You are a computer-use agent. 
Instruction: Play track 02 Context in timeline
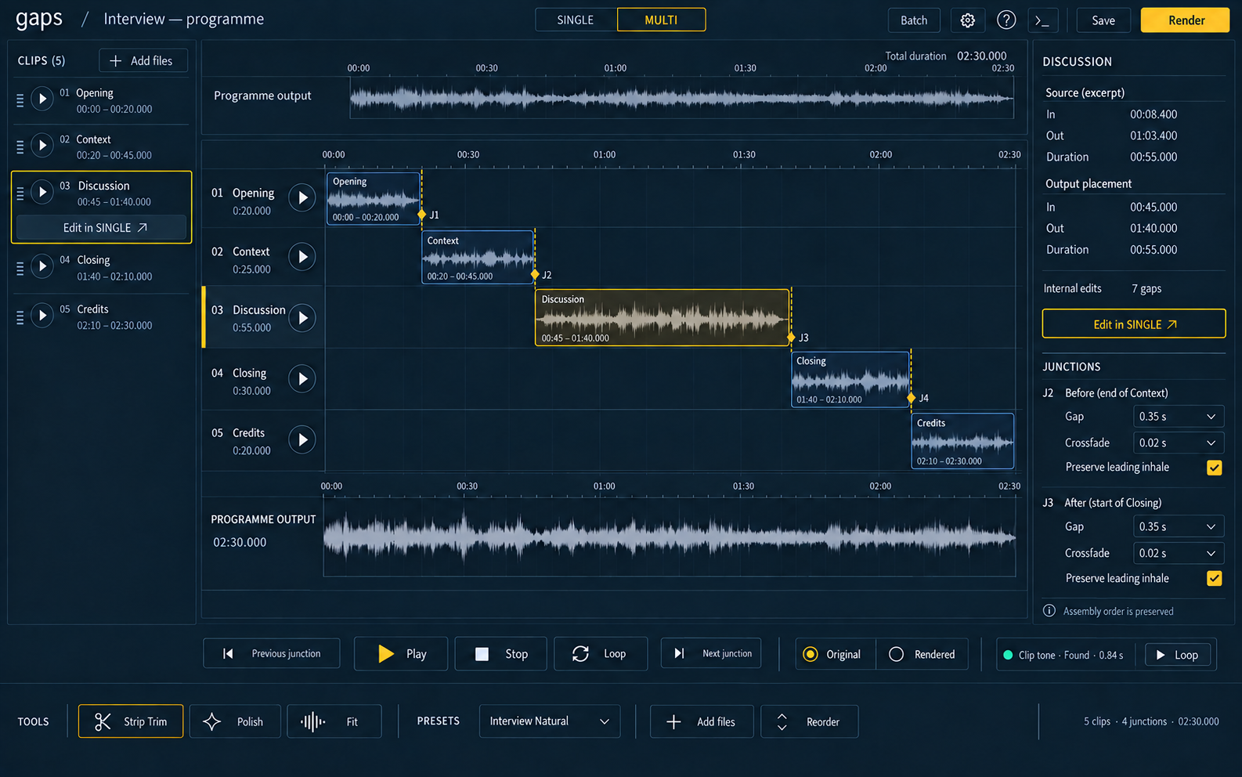tap(302, 257)
